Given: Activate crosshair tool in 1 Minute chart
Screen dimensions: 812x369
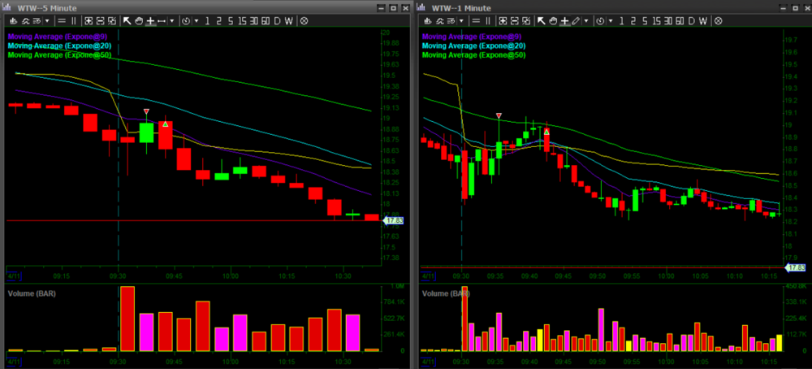Looking at the screenshot, I should coord(563,20).
